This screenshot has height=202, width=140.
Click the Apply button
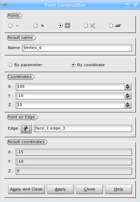click(61, 189)
